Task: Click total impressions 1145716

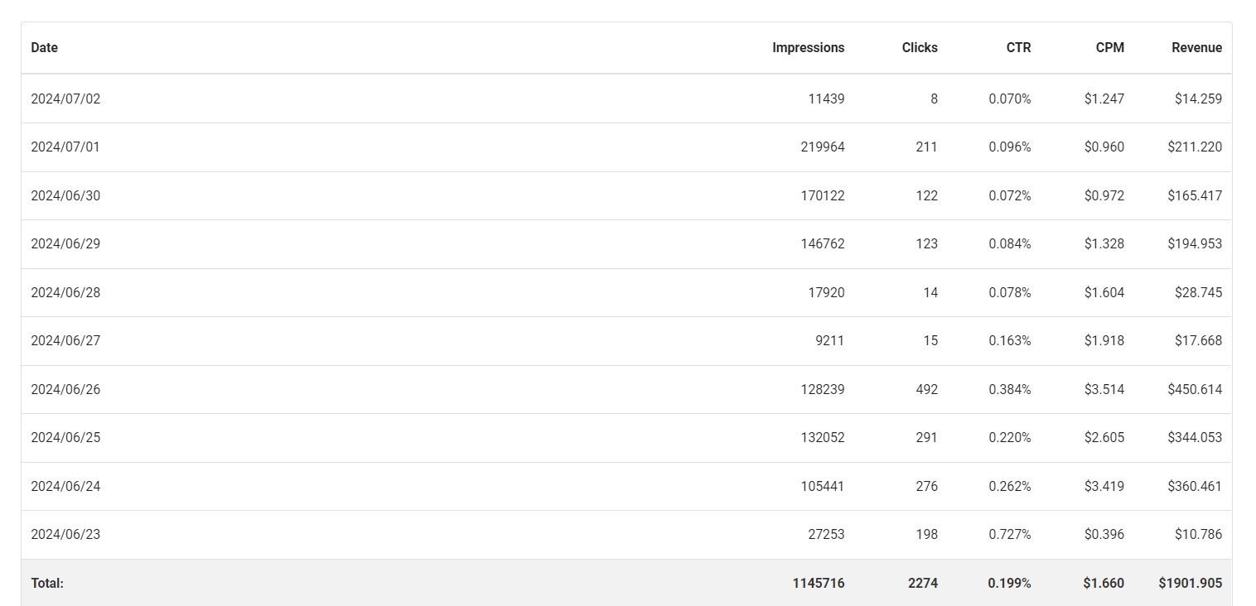Action: (818, 584)
